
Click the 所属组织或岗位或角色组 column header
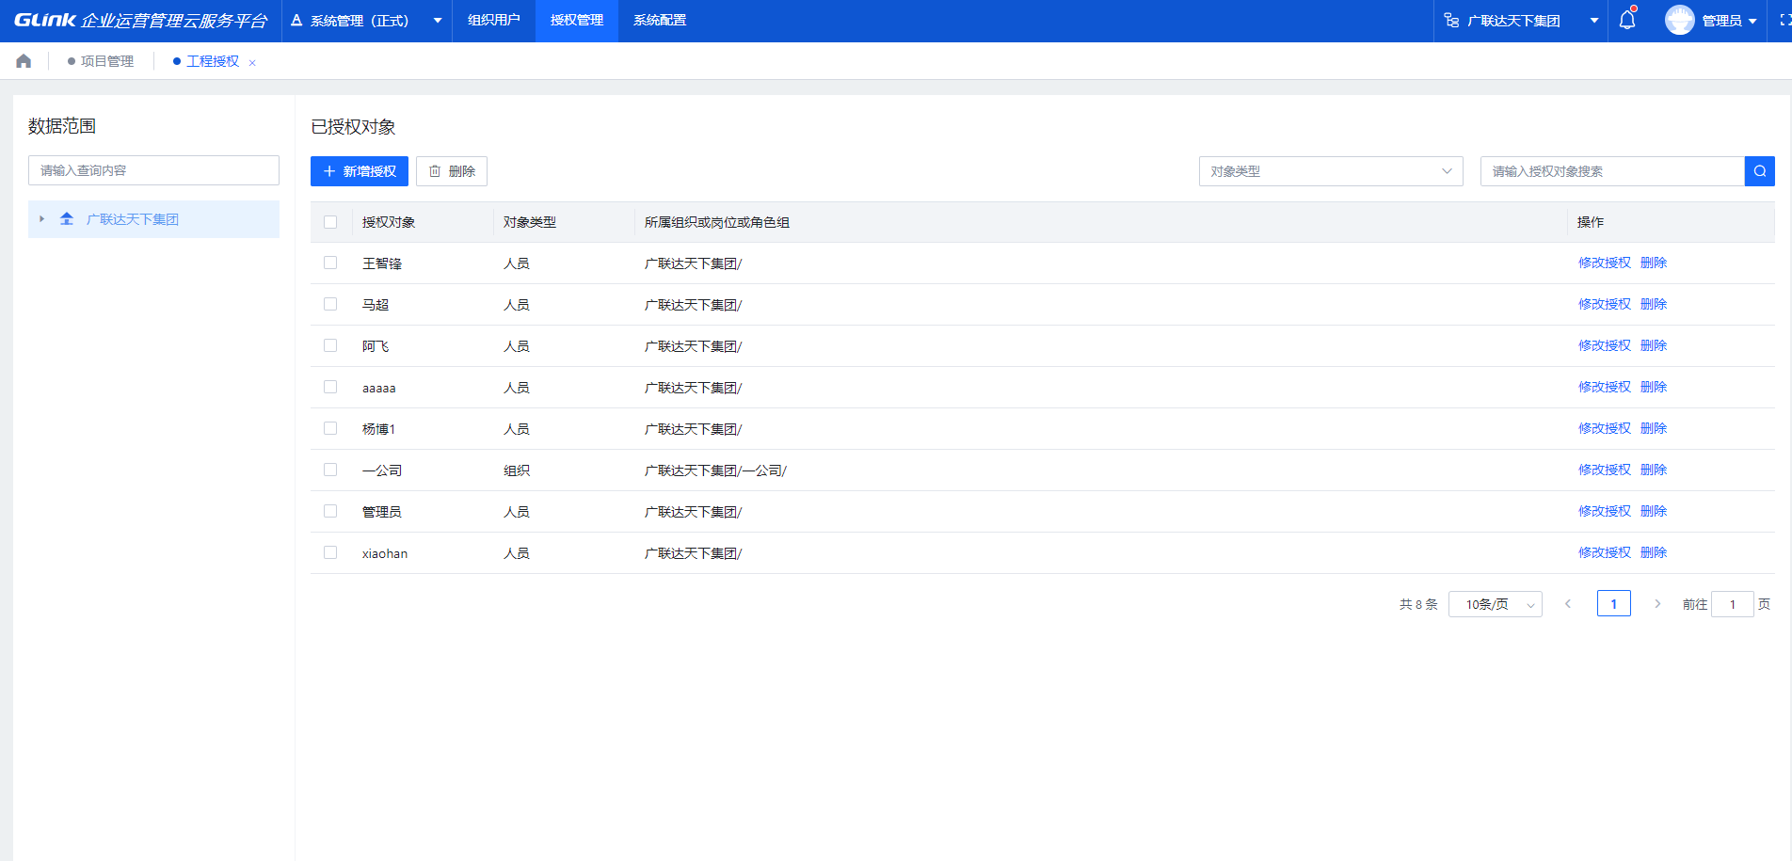tap(717, 222)
